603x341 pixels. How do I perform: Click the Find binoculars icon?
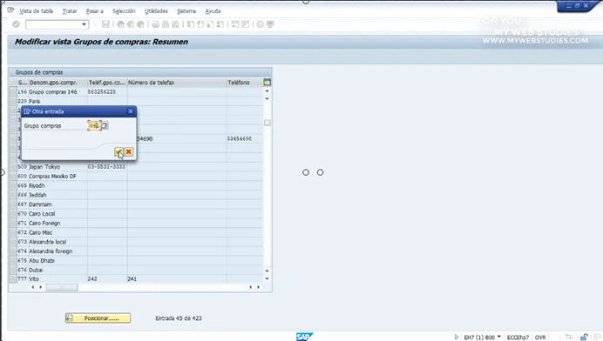tap(166, 24)
